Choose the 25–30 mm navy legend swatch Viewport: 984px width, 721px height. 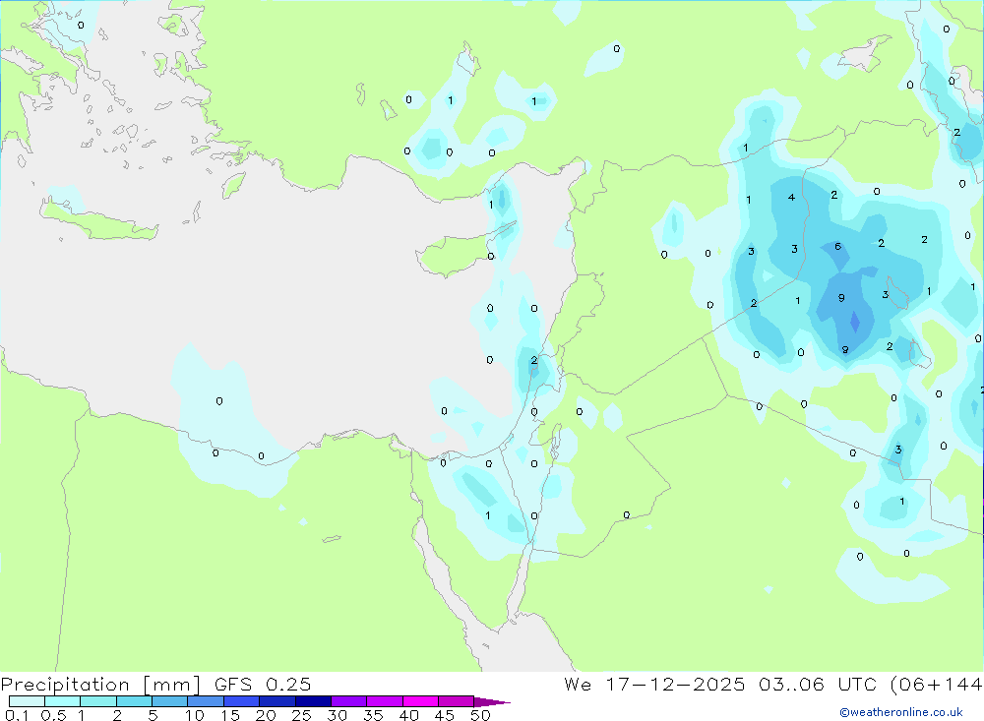pyautogui.click(x=313, y=701)
